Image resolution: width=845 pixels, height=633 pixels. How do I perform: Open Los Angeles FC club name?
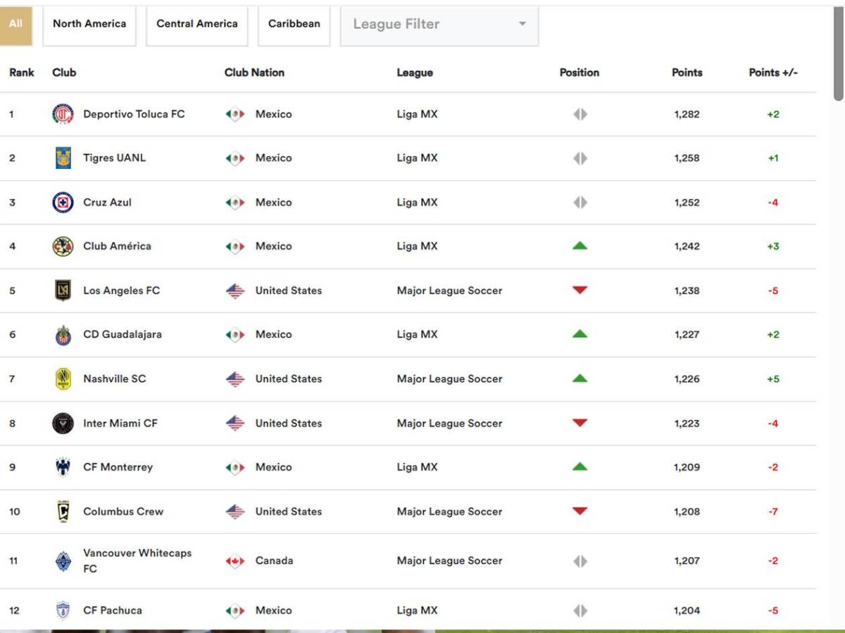121,290
